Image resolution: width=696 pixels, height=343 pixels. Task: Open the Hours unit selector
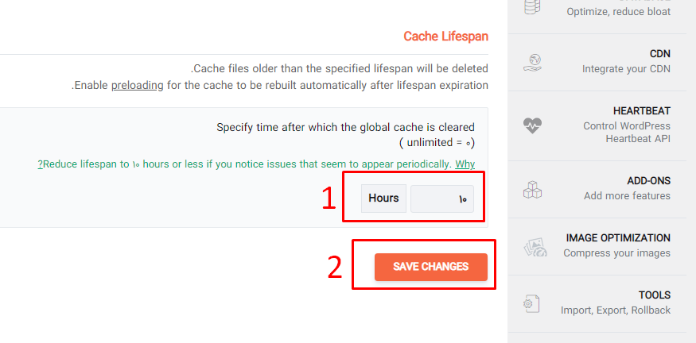pyautogui.click(x=383, y=198)
